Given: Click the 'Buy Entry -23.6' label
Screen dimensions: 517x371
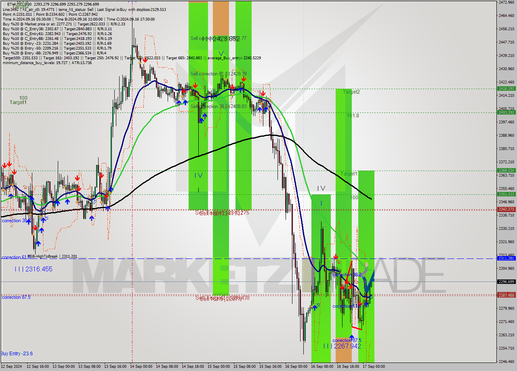Looking at the screenshot, I should coord(17,354).
